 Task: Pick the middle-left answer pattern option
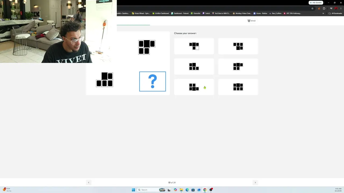click(x=194, y=66)
